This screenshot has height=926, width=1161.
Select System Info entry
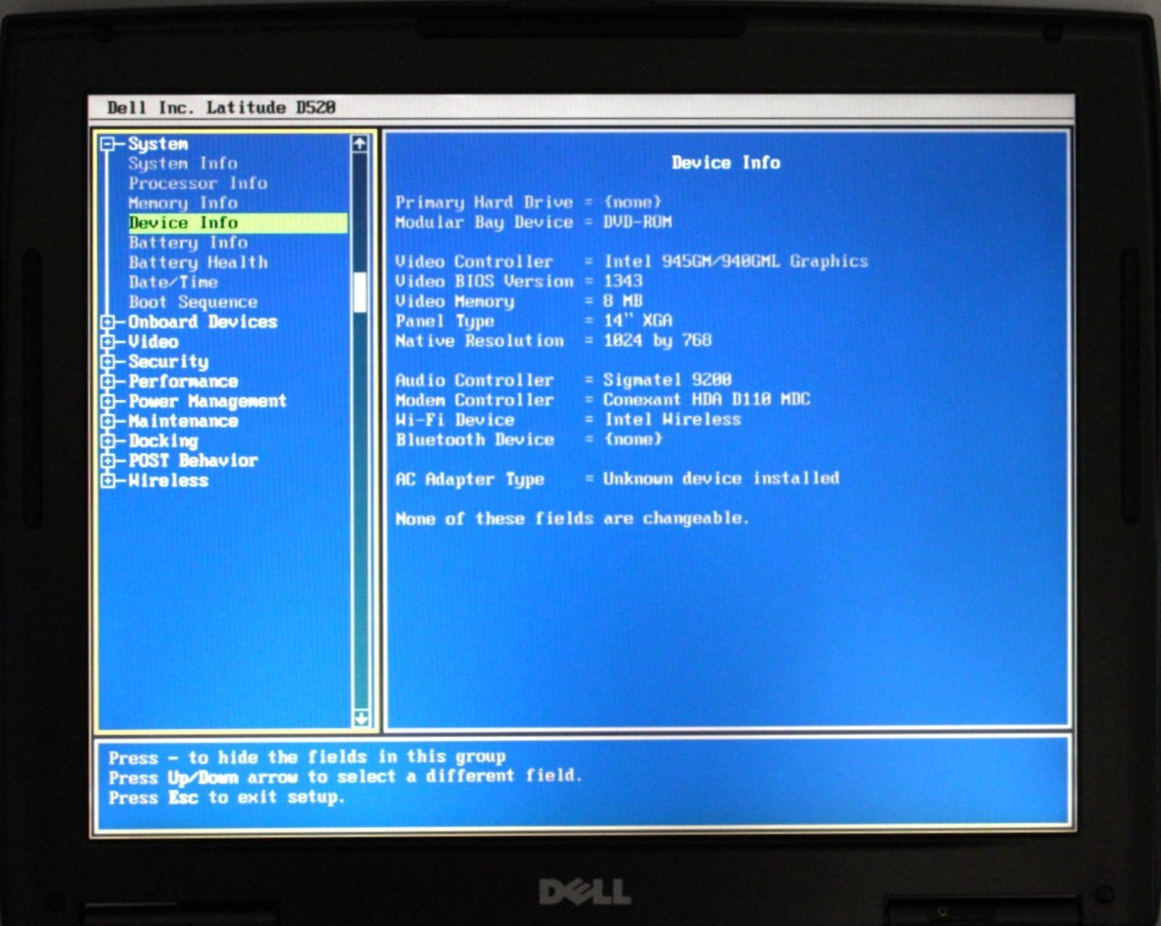pyautogui.click(x=183, y=163)
